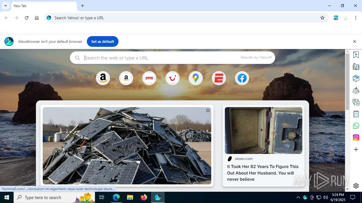Click the search magnifier icon
The width and height of the screenshot is (362, 203).
point(77,58)
